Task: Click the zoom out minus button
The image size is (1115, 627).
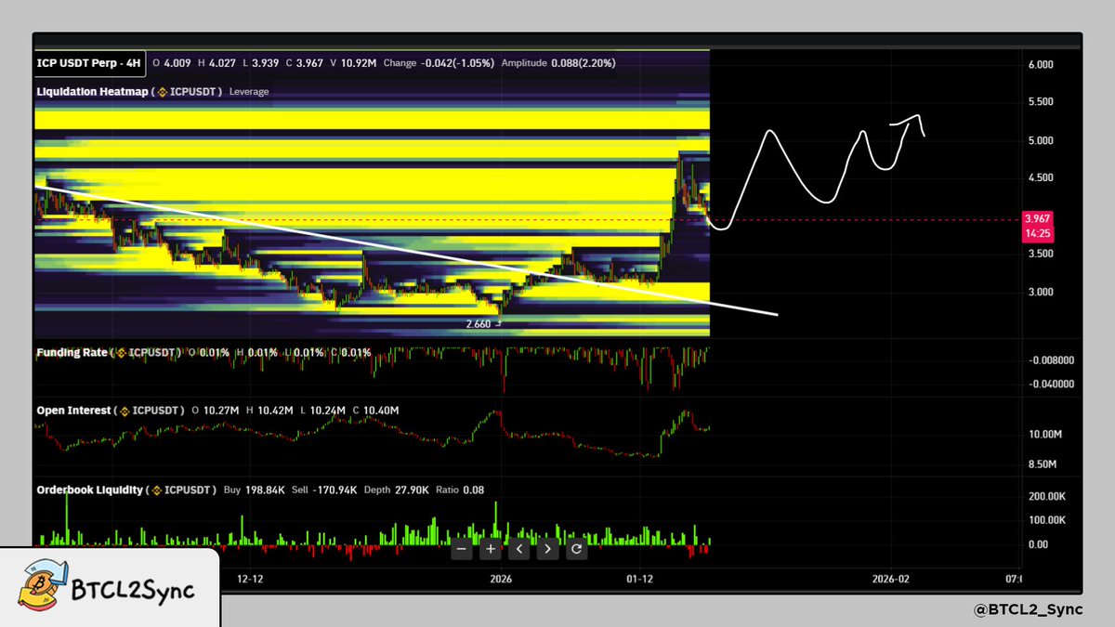Action: point(463,549)
